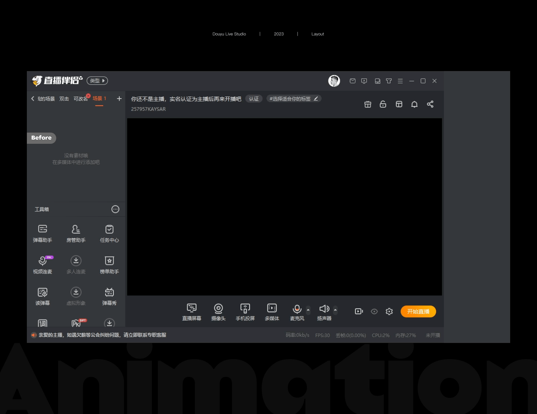Select the 我的场景 scene tab
Image resolution: width=537 pixels, height=414 pixels.
[x=46, y=99]
